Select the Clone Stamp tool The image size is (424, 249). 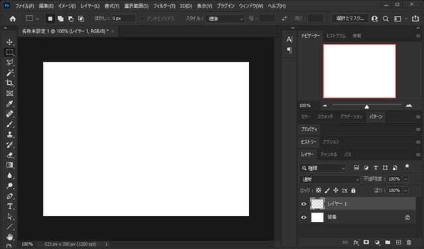[x=9, y=134]
